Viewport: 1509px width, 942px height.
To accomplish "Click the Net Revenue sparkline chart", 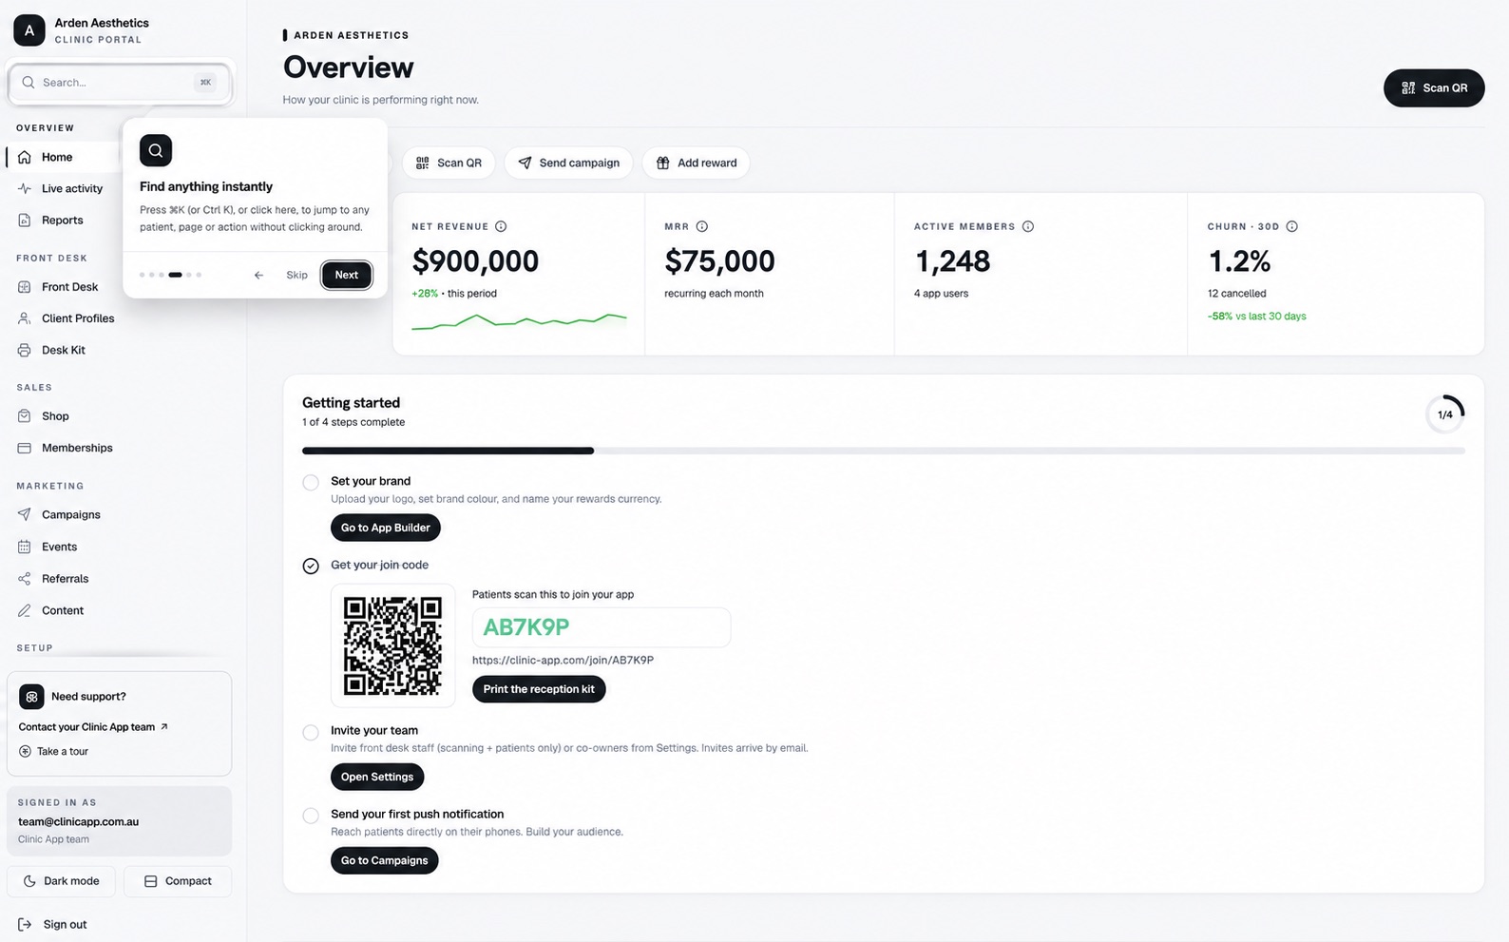I will point(519,320).
